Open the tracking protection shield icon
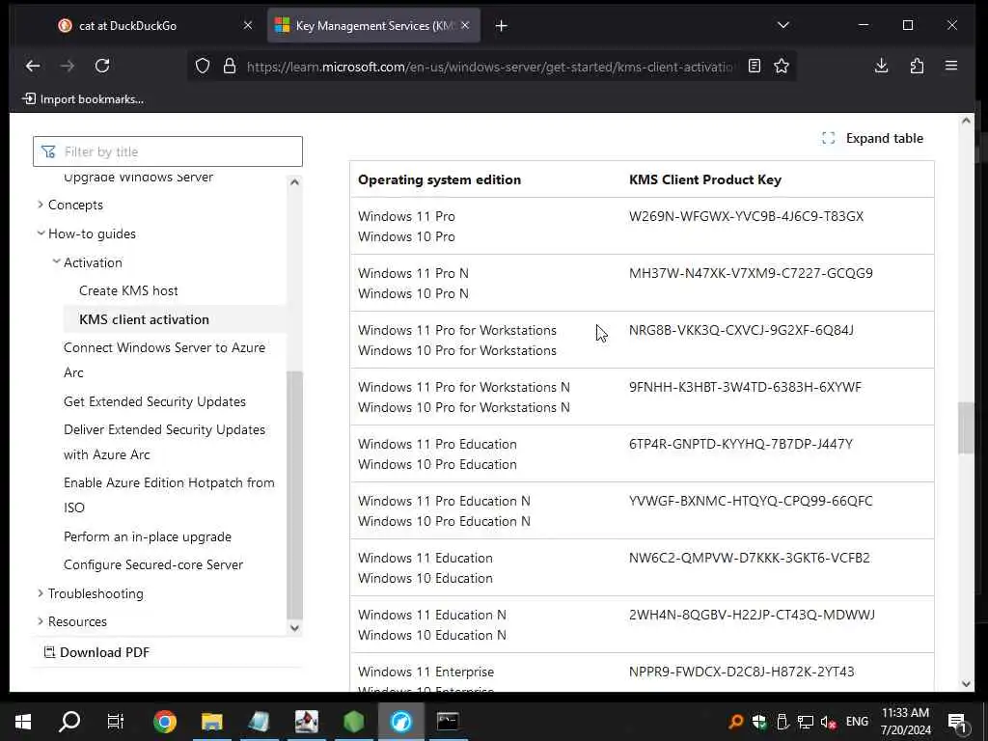The height and width of the screenshot is (741, 988). (203, 66)
